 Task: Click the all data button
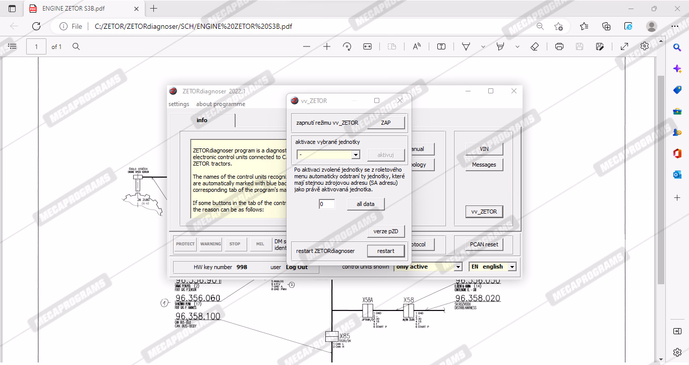(x=366, y=204)
